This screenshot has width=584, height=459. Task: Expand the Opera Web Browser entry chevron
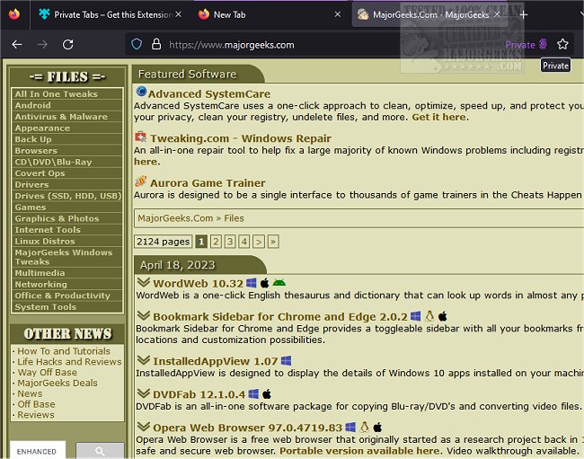point(143,427)
